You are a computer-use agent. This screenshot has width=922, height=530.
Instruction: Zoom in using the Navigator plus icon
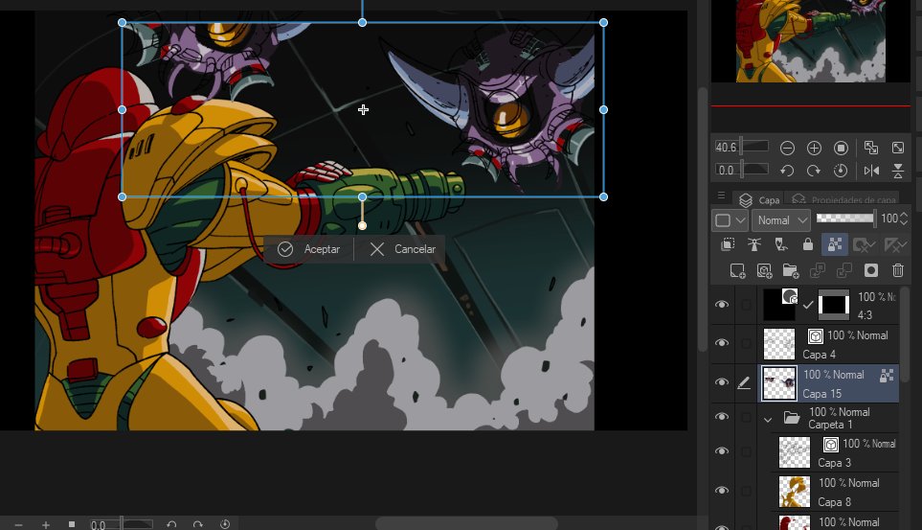tap(814, 148)
